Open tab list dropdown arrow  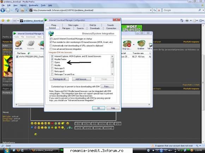(18, 21)
